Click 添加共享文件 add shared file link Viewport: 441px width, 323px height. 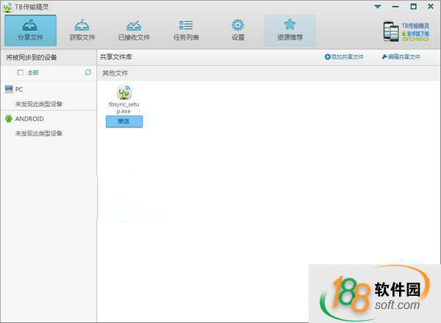tap(344, 57)
